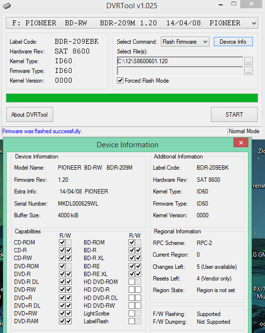Click the DVD-R DL write checkbox
265x333 pixels.
point(69,282)
